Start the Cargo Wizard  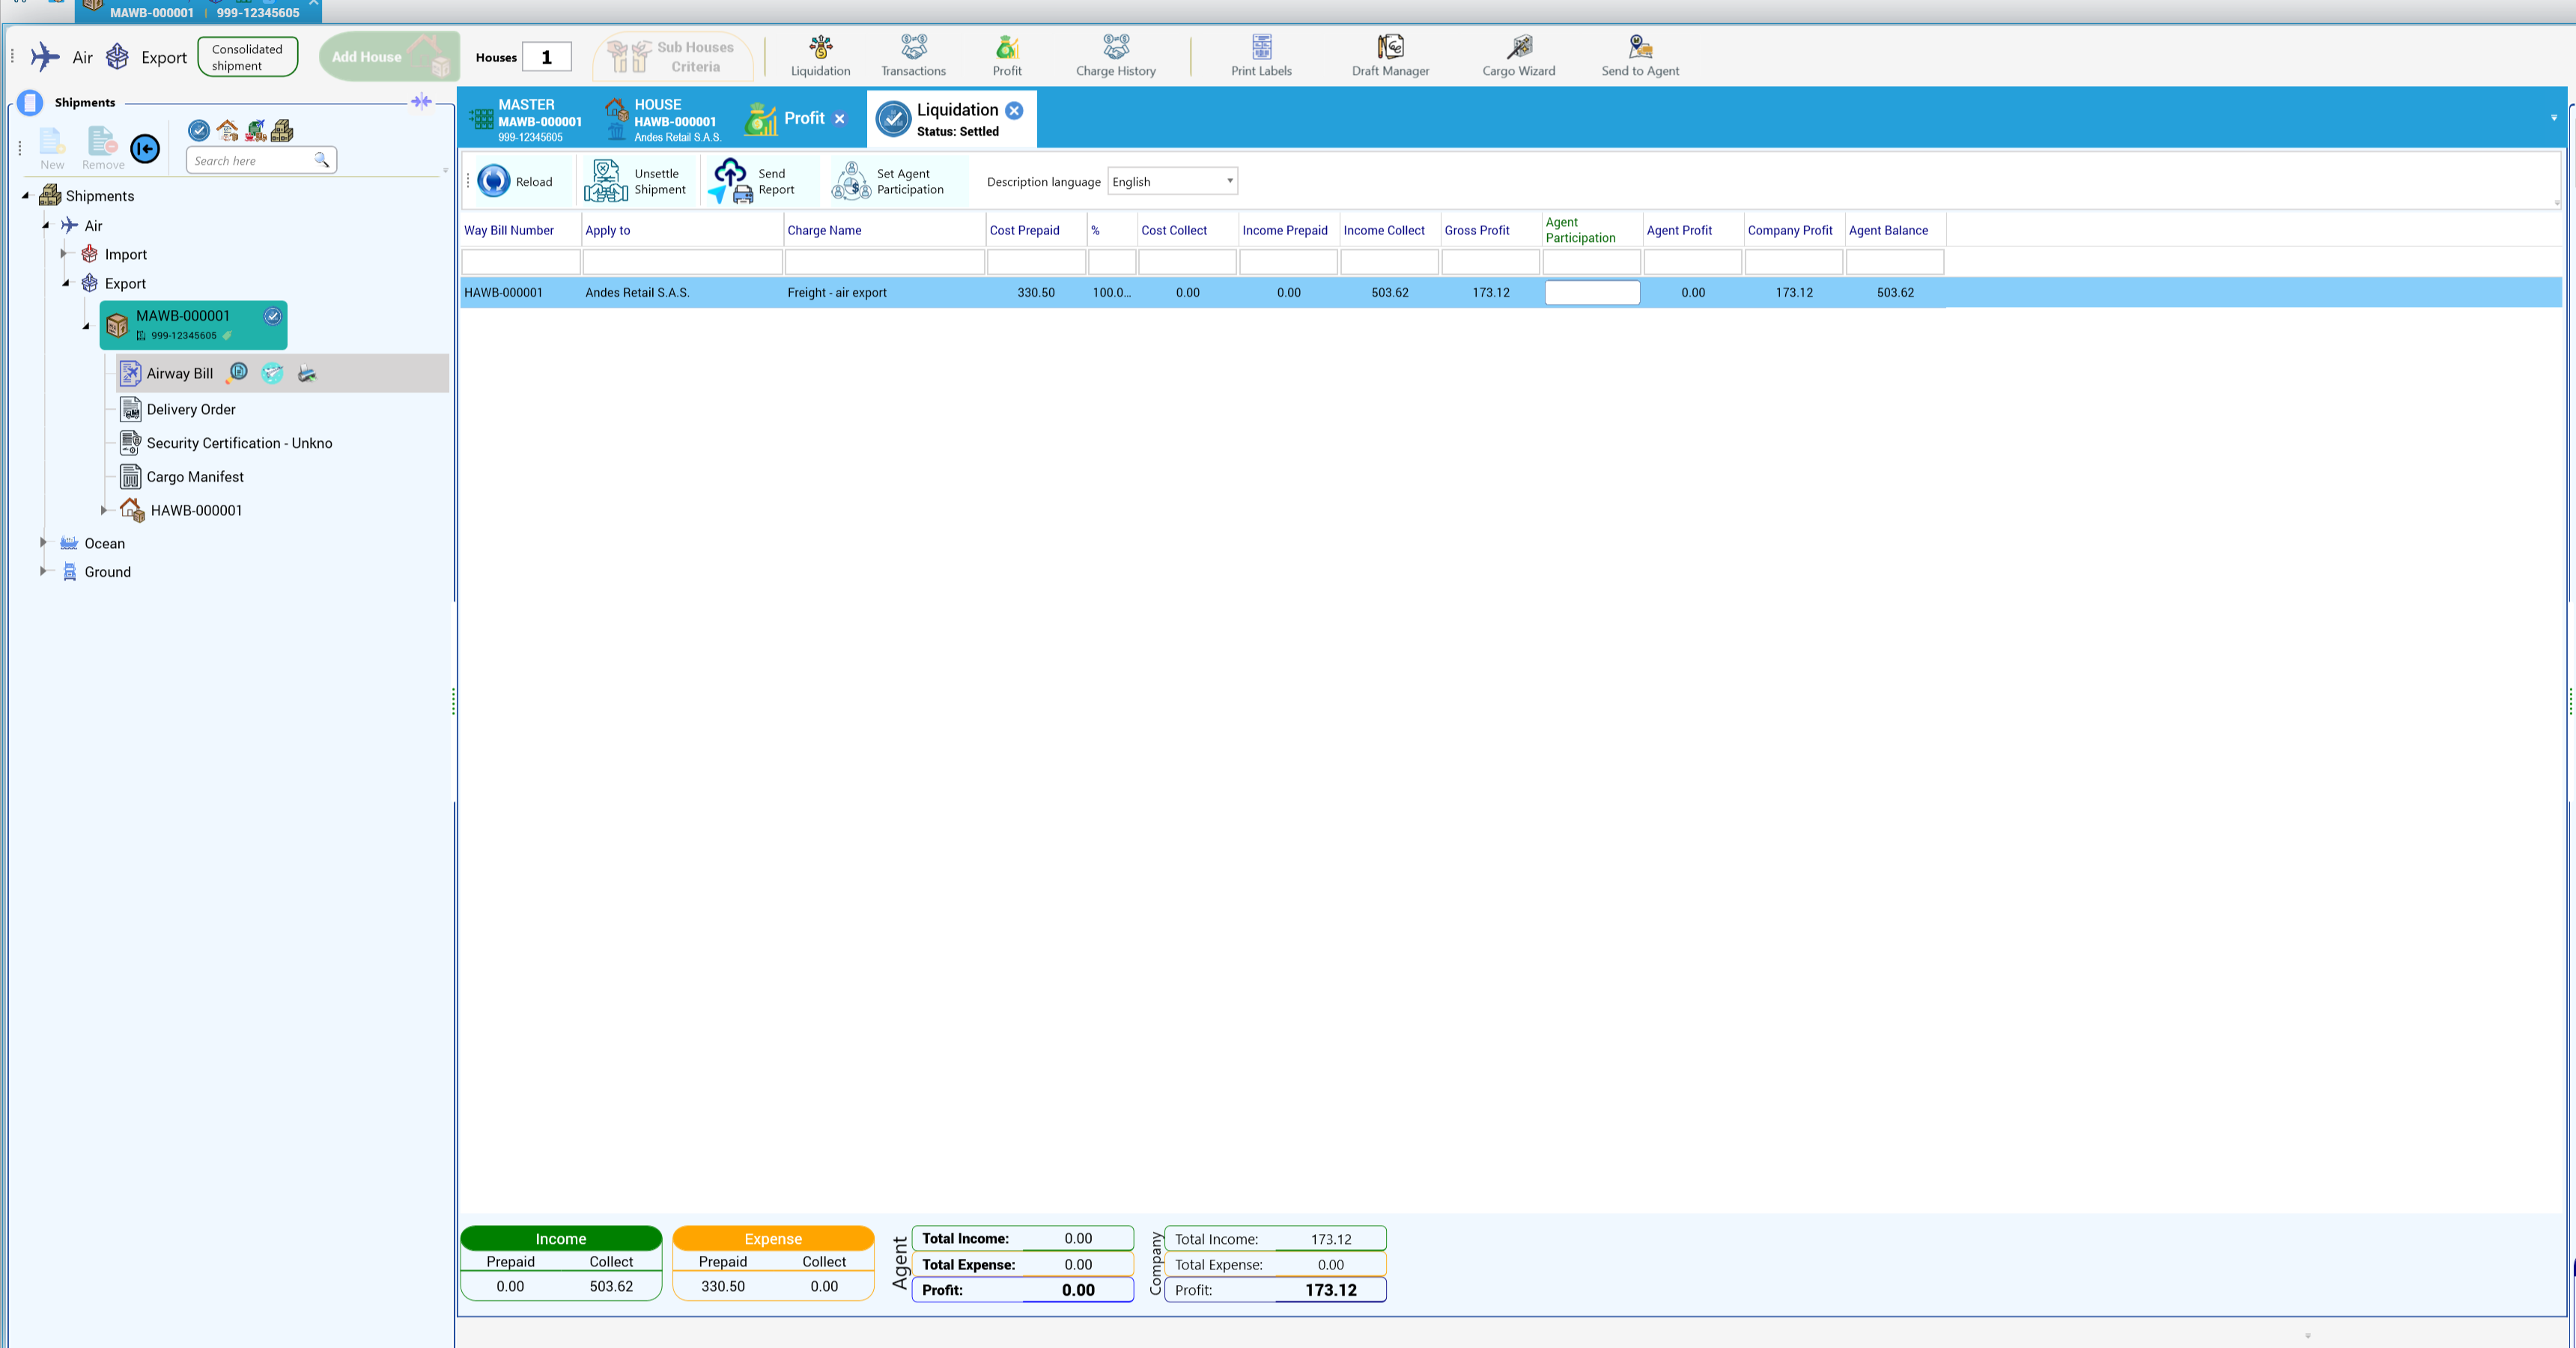(1518, 56)
